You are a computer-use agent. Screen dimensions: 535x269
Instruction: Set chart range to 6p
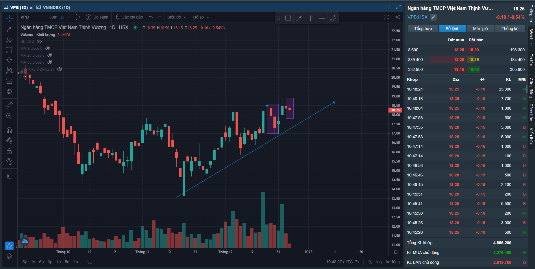tap(41, 262)
